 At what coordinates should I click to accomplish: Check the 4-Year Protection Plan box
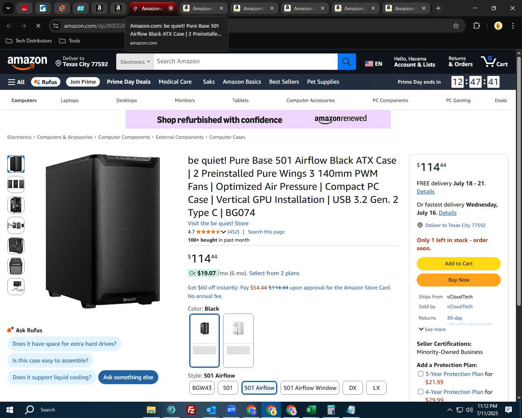pyautogui.click(x=420, y=392)
